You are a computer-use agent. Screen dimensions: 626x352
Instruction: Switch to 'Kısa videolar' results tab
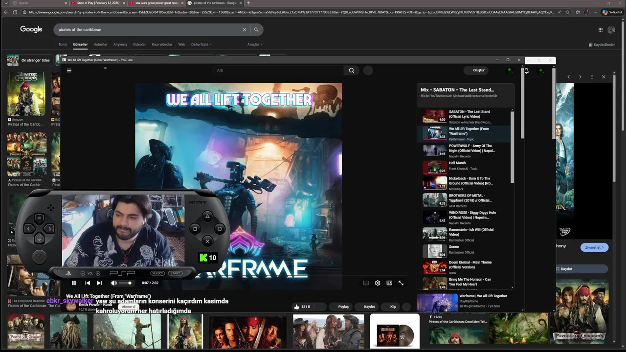tap(162, 44)
